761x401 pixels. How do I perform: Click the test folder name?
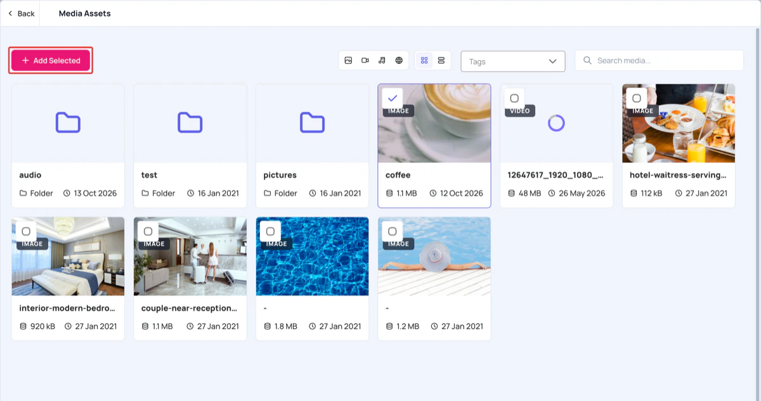(150, 175)
